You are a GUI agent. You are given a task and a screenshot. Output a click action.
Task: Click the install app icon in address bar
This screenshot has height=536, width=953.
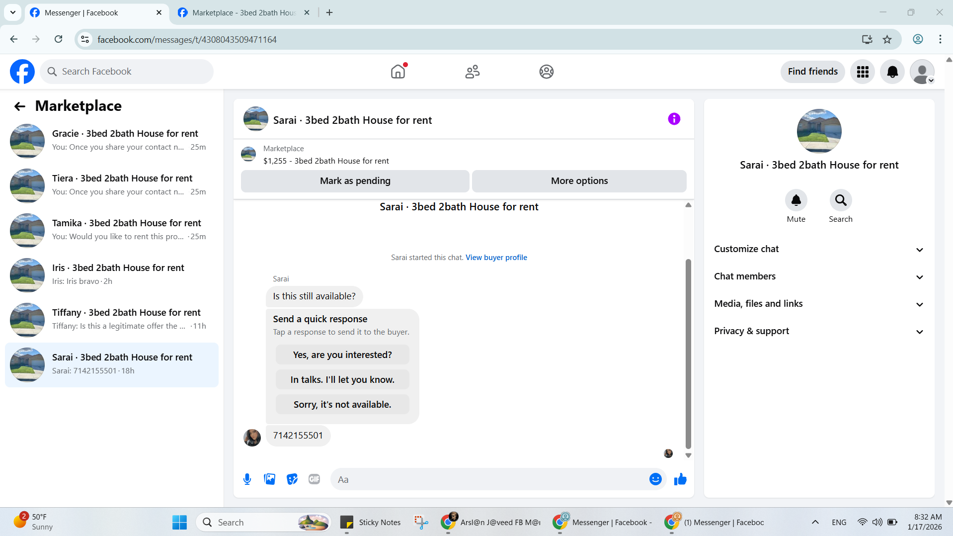(867, 39)
